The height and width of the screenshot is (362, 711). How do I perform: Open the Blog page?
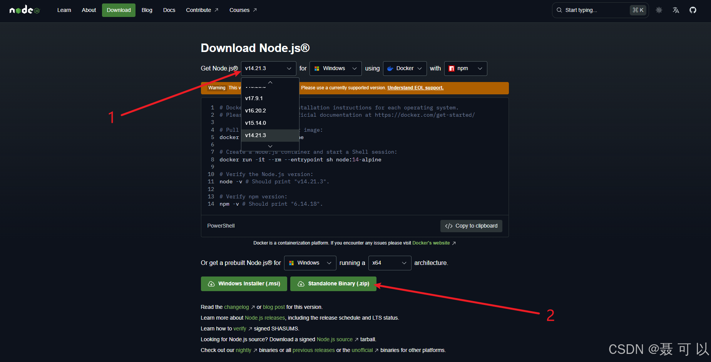point(147,10)
